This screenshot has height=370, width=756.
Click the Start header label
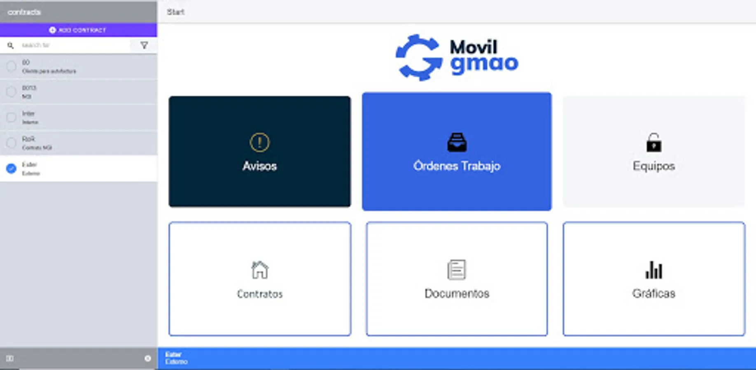point(175,12)
